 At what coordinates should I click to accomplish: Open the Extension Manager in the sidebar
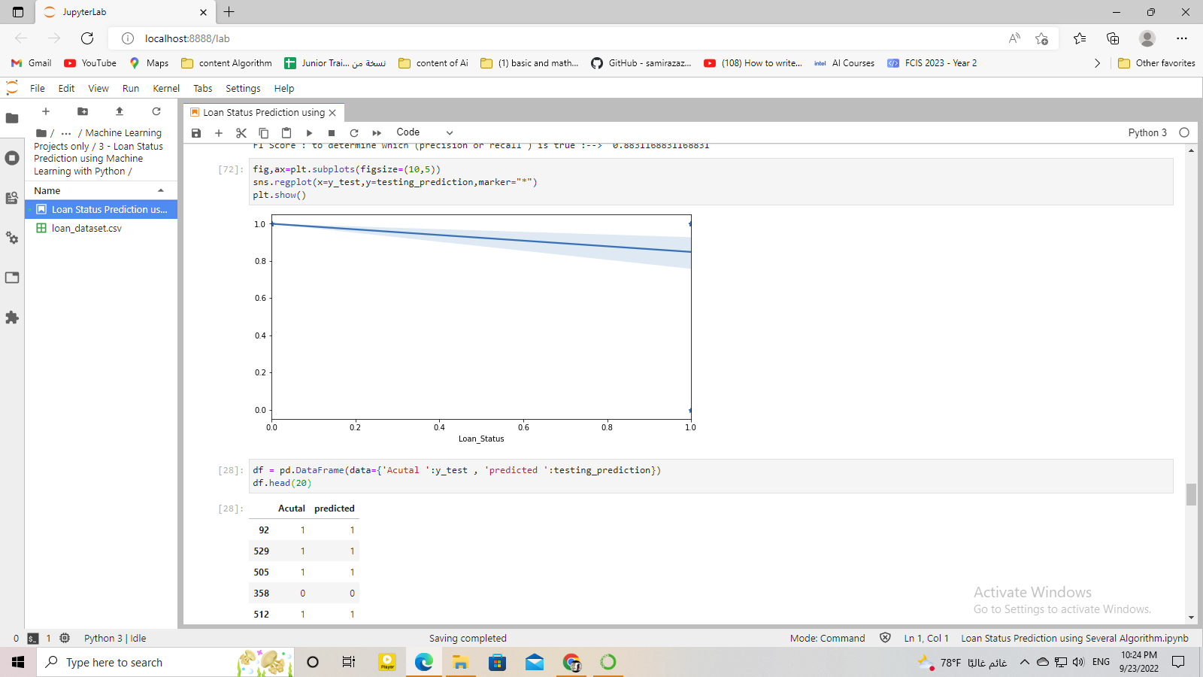(x=12, y=317)
